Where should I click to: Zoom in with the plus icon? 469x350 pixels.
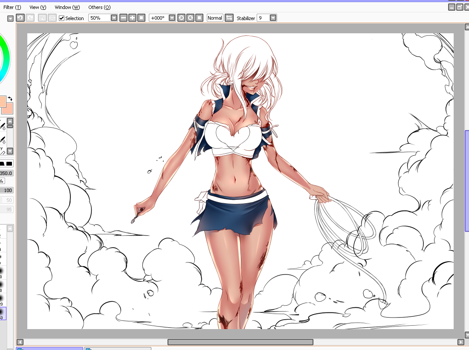click(x=132, y=18)
